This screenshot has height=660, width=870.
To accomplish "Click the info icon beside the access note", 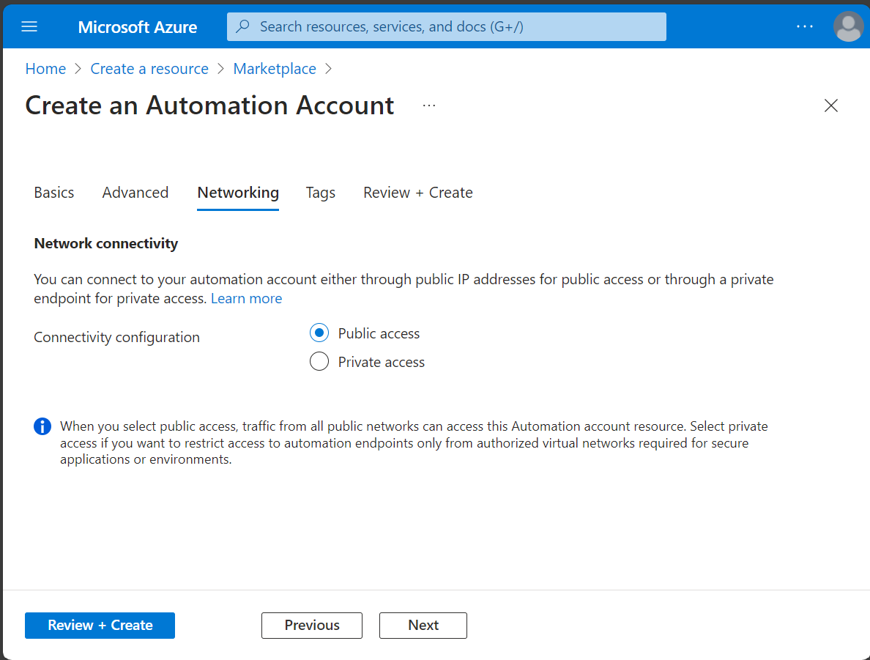I will point(42,426).
